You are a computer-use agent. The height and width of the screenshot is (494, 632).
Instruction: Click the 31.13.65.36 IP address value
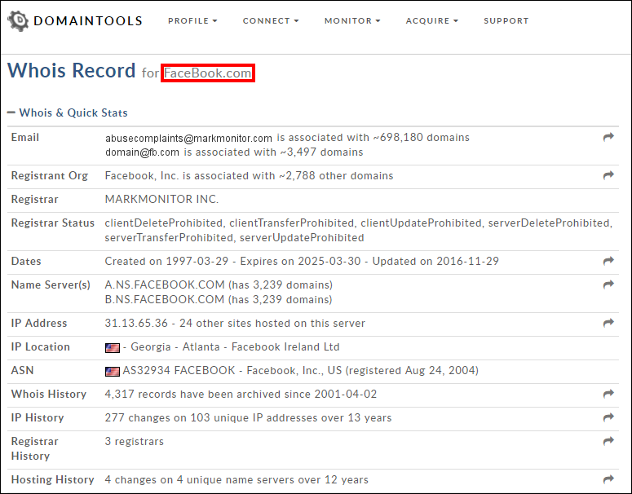pos(136,323)
